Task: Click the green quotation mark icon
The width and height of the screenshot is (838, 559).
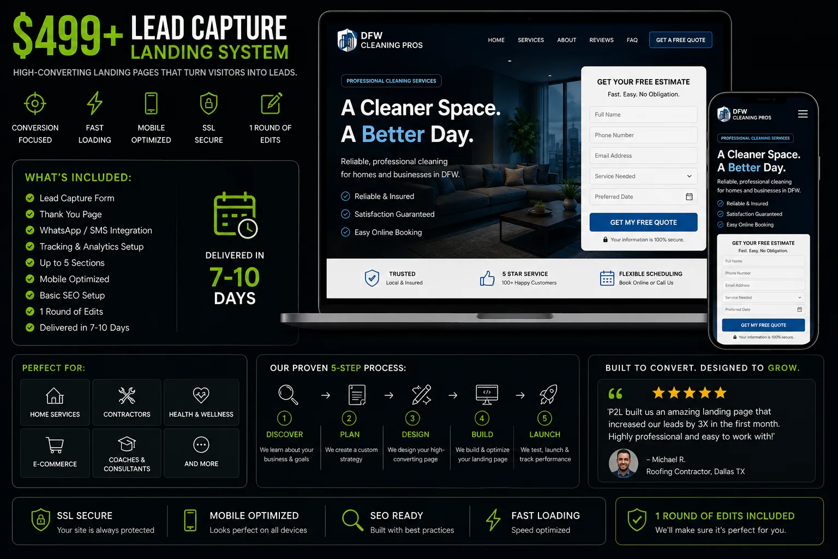Action: (x=615, y=394)
